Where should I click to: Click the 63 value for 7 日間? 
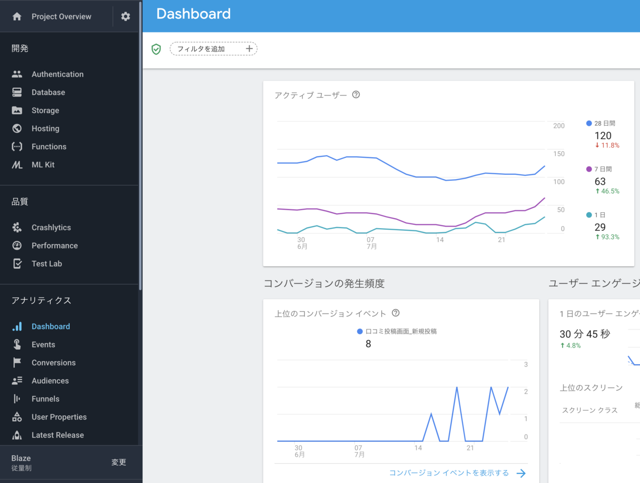point(600,182)
